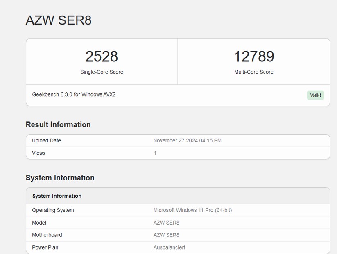The height and width of the screenshot is (254, 337).
Task: Select the upload date November 27 2024 04:15 PM
Action: point(188,141)
